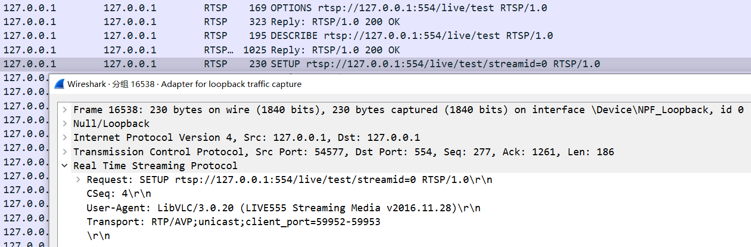The height and width of the screenshot is (247, 751).
Task: Click the packet details window title
Action: pyautogui.click(x=185, y=84)
